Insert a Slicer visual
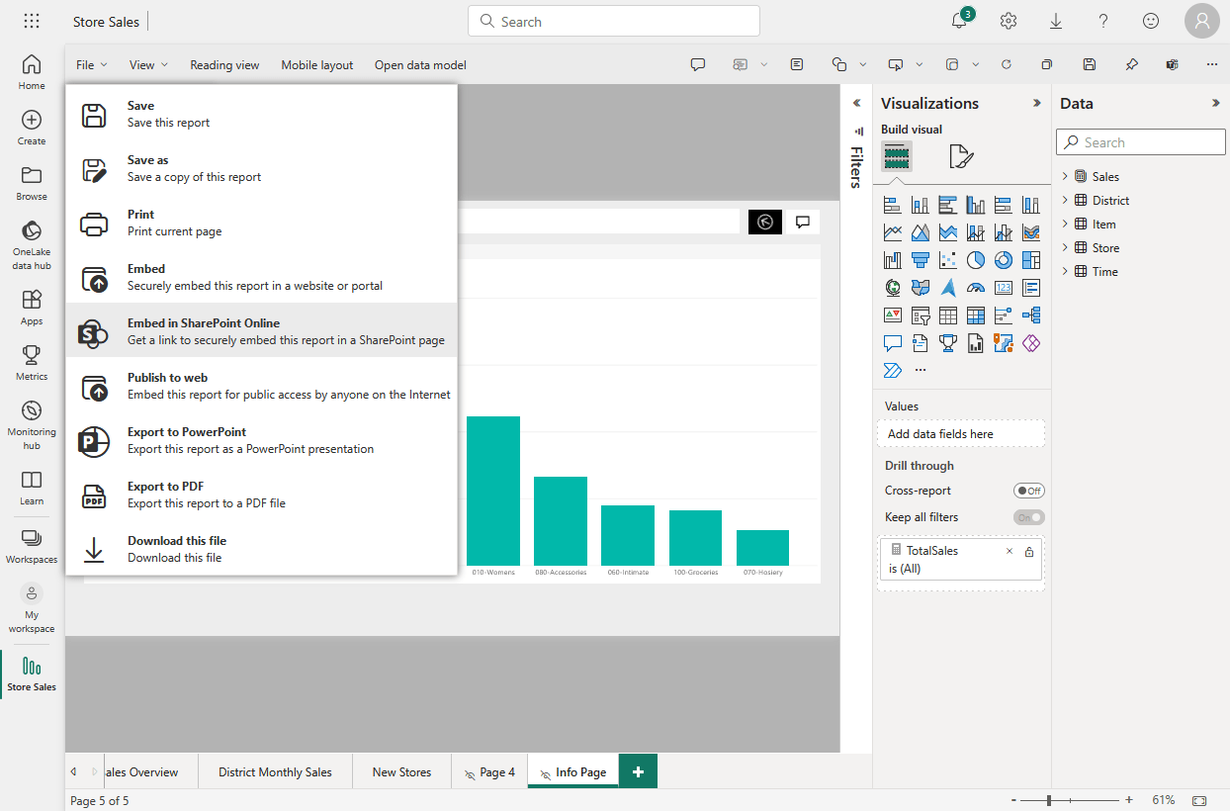The image size is (1230, 811). pos(920,315)
